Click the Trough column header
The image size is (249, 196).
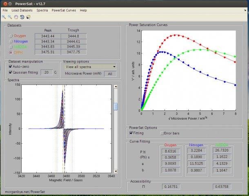tap(73, 30)
